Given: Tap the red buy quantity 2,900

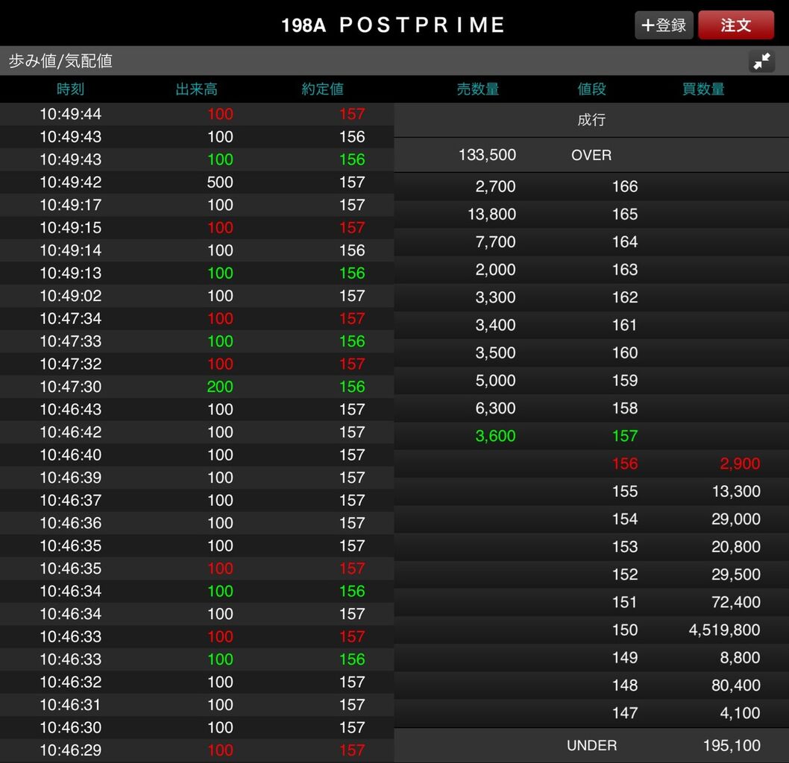Looking at the screenshot, I should (740, 463).
